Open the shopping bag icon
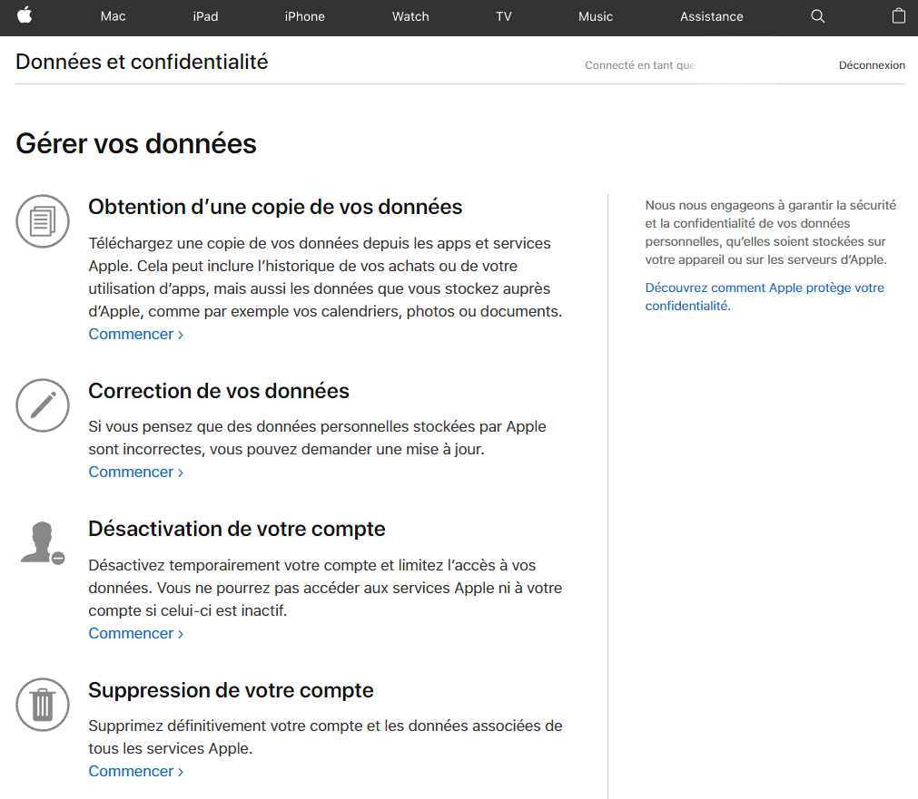This screenshot has width=918, height=799. (898, 15)
